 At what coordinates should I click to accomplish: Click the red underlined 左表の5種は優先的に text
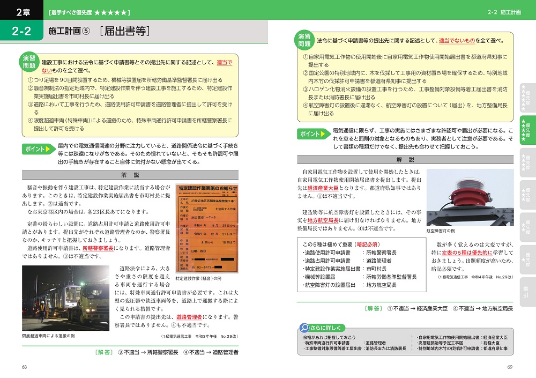click(467, 253)
